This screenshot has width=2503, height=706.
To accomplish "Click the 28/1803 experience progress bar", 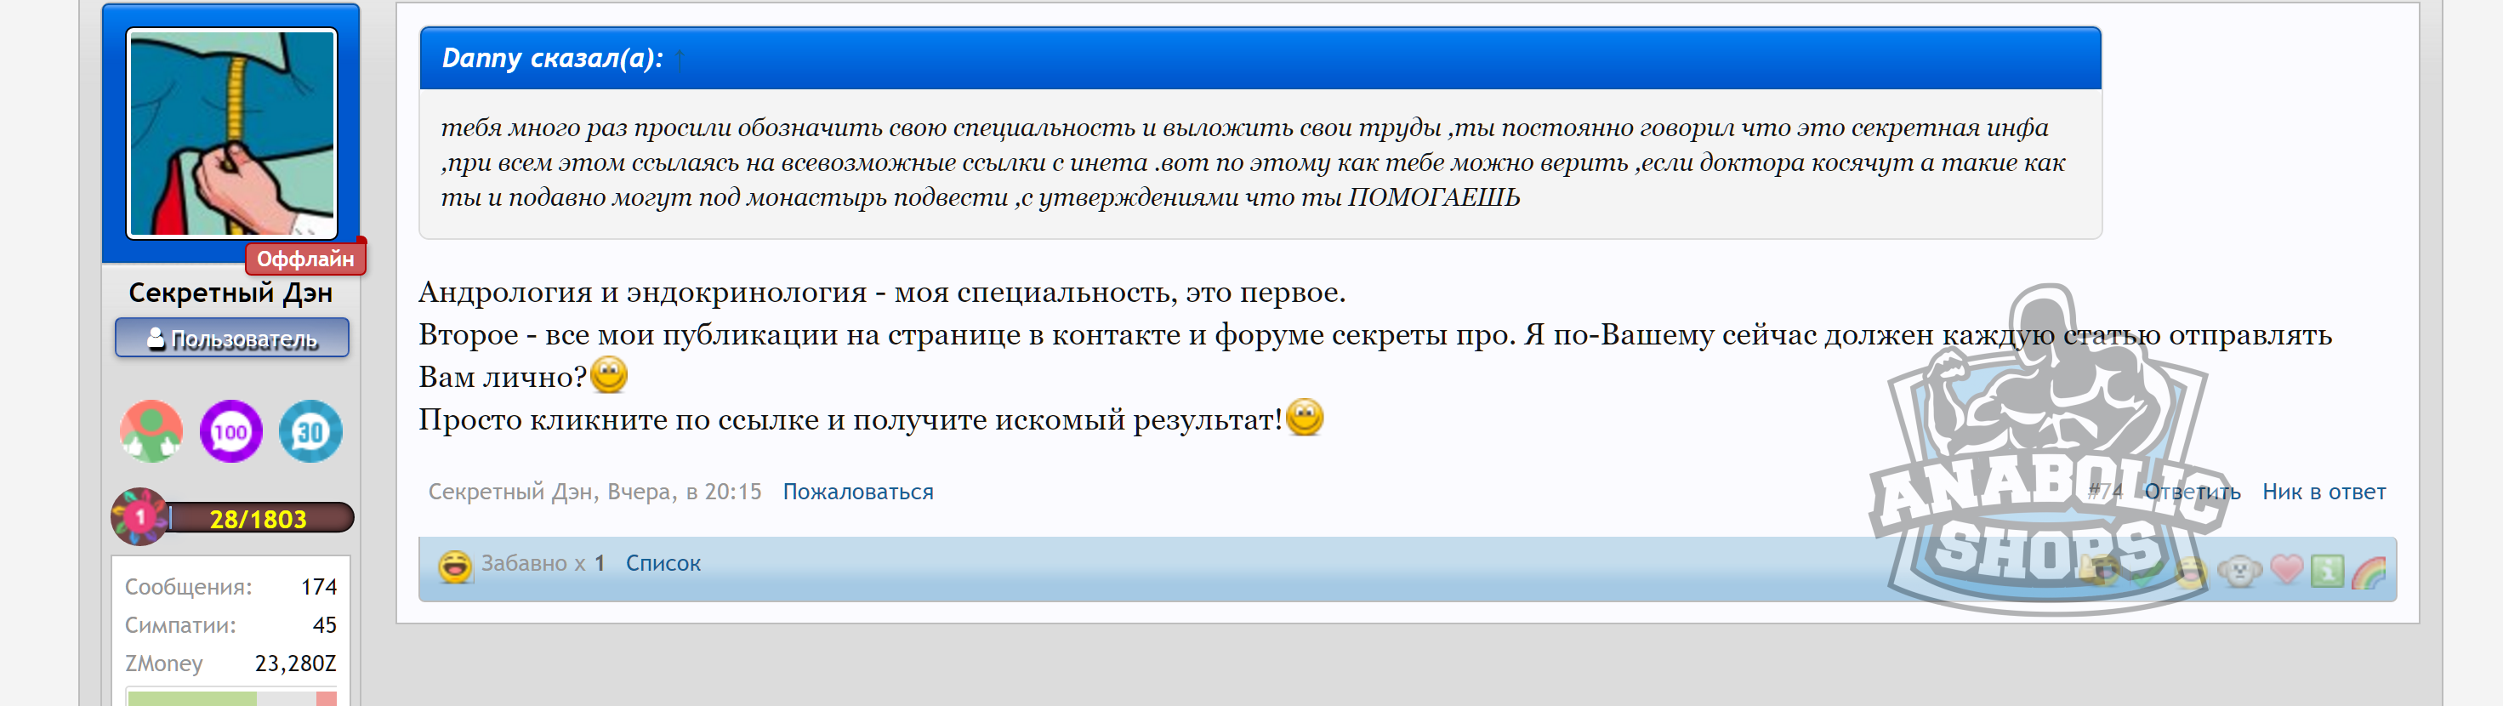I will [x=259, y=518].
